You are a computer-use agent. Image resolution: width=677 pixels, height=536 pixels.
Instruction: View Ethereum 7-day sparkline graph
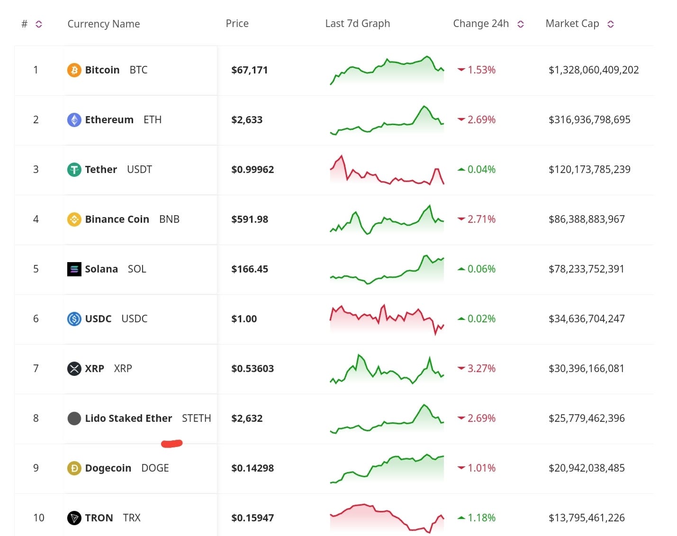coord(387,120)
